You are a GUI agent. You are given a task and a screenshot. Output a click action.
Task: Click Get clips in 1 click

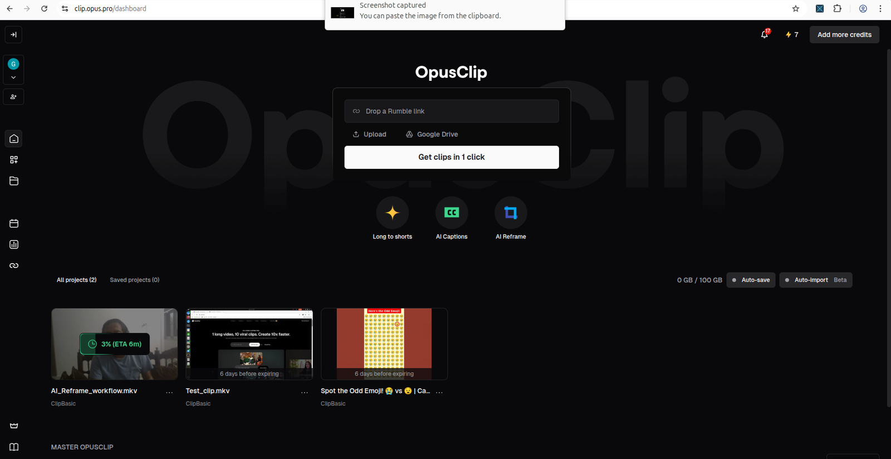(452, 157)
